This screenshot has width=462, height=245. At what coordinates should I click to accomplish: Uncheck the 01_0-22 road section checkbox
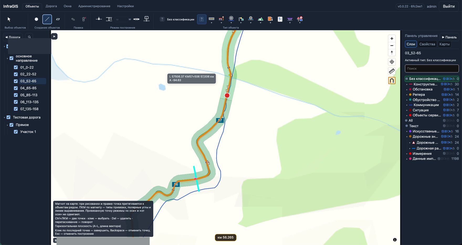click(16, 67)
